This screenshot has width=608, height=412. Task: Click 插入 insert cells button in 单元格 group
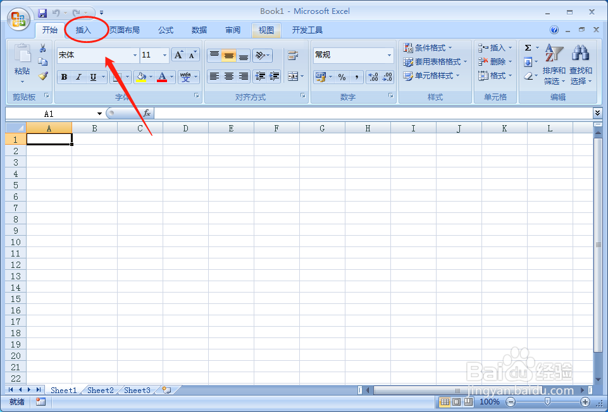tap(495, 47)
